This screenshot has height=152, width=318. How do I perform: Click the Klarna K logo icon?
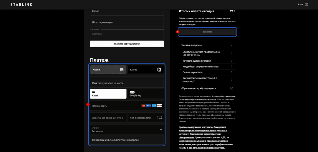point(159,70)
